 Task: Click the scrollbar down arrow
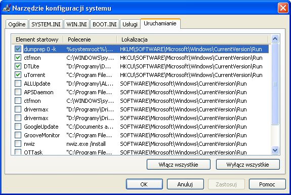275,150
